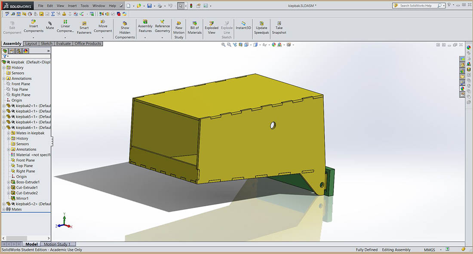This screenshot has height=254, width=473.
Task: Click Take Snapshot tool
Action: coord(279,28)
